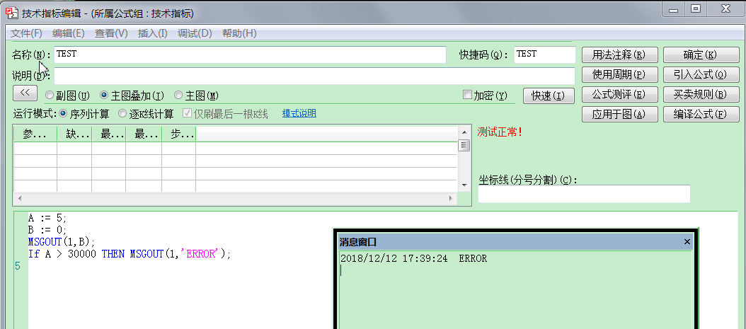This screenshot has width=746, height=329.
Task: Click the 引入公式(O) button
Action: coord(701,74)
